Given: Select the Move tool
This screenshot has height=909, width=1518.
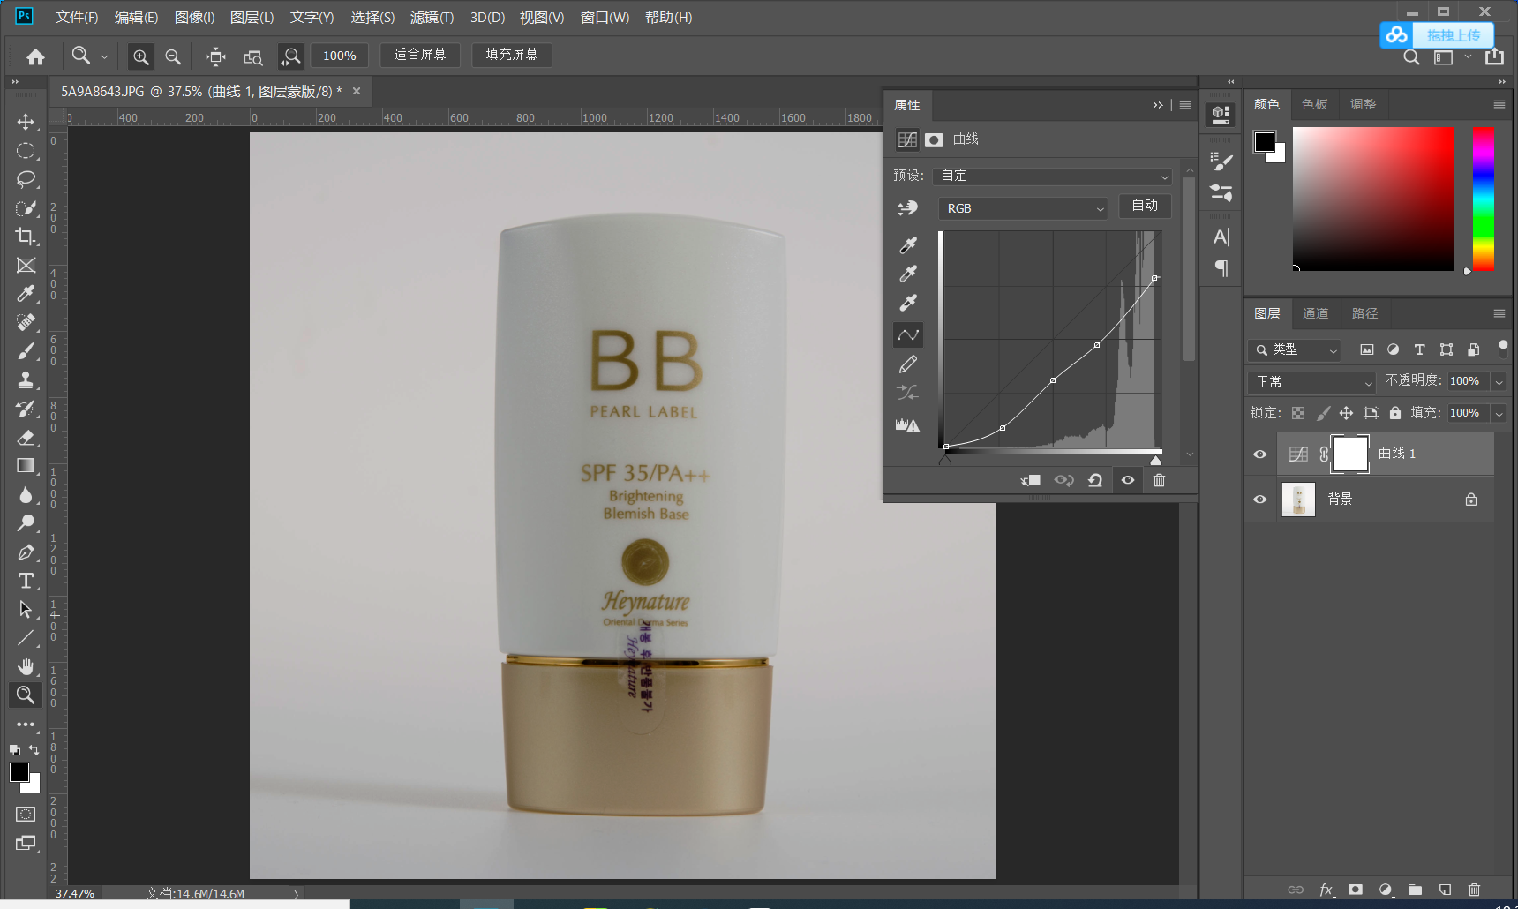Looking at the screenshot, I should tap(26, 122).
